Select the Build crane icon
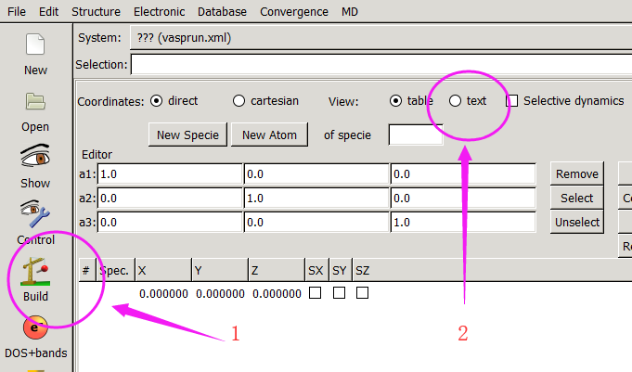The height and width of the screenshot is (372, 632). (x=35, y=273)
